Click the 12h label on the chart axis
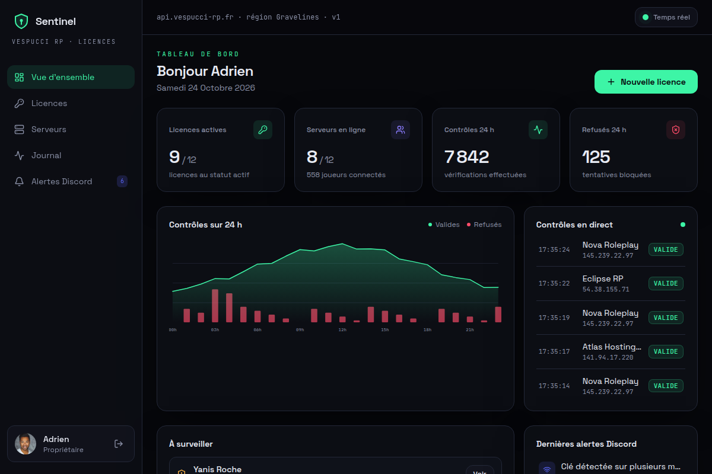712x474 pixels. tap(342, 329)
